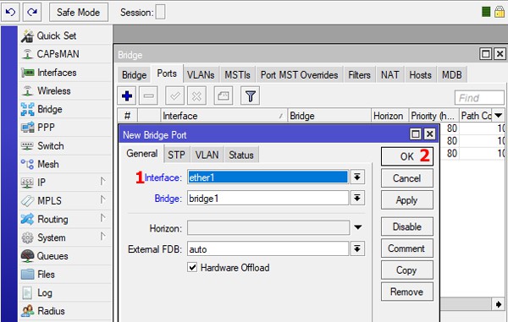
Task: Open Bridge dropdown arrow in dialog
Action: [x=357, y=198]
